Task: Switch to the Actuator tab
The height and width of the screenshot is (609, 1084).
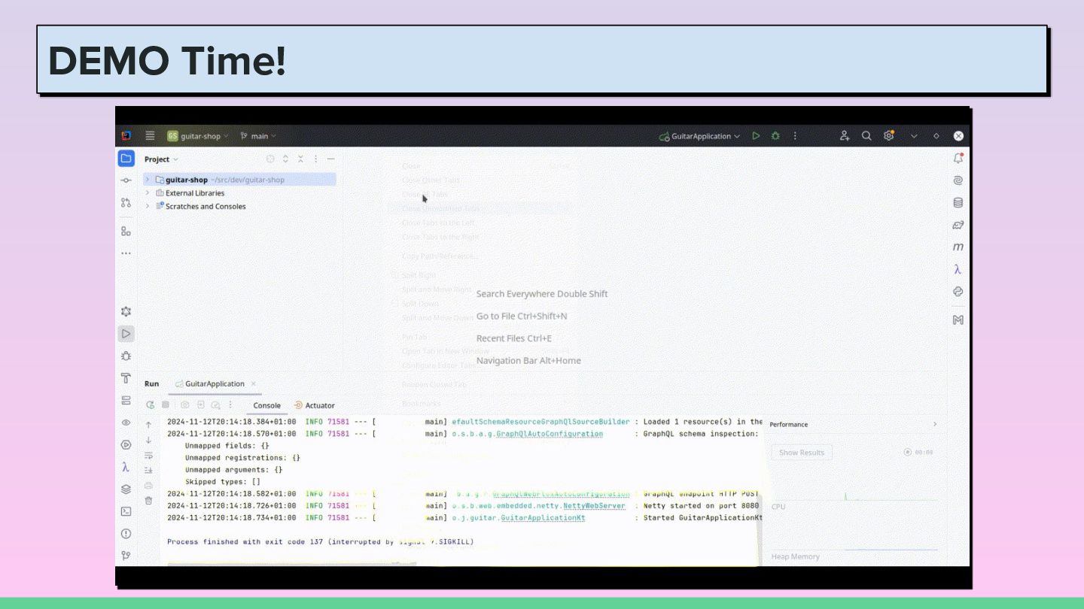Action: pos(315,405)
